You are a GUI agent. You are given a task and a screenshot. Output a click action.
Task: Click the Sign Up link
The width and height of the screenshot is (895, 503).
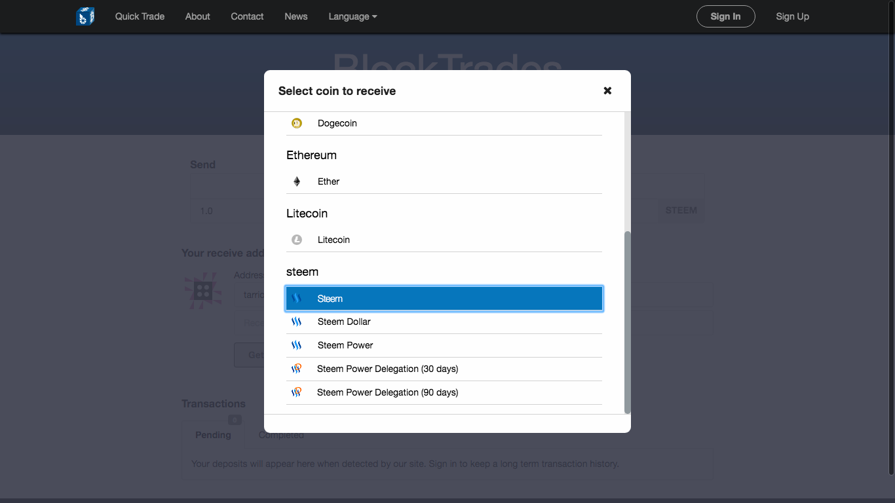[792, 16]
